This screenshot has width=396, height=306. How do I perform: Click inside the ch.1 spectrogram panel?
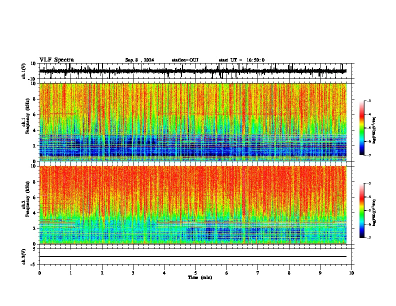click(x=193, y=122)
